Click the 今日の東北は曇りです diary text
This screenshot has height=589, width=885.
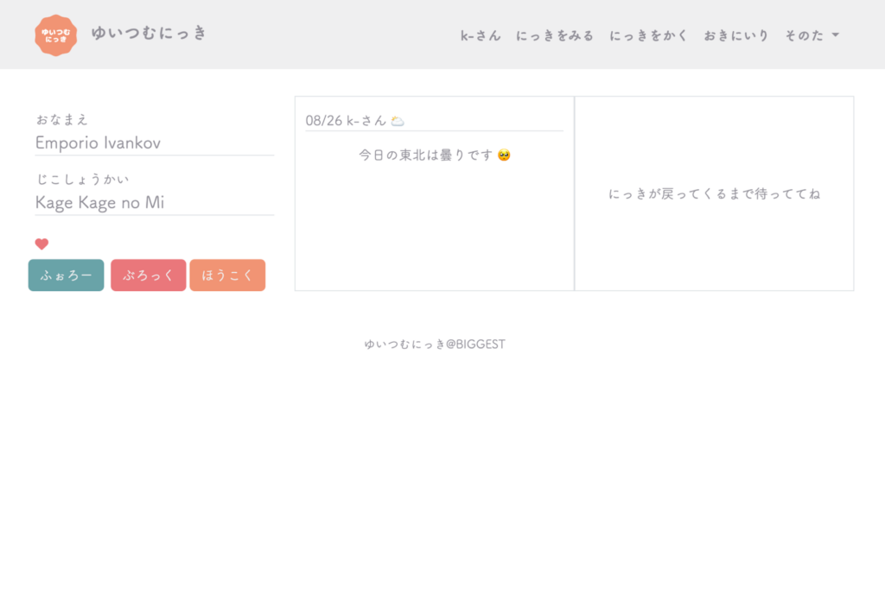point(426,155)
